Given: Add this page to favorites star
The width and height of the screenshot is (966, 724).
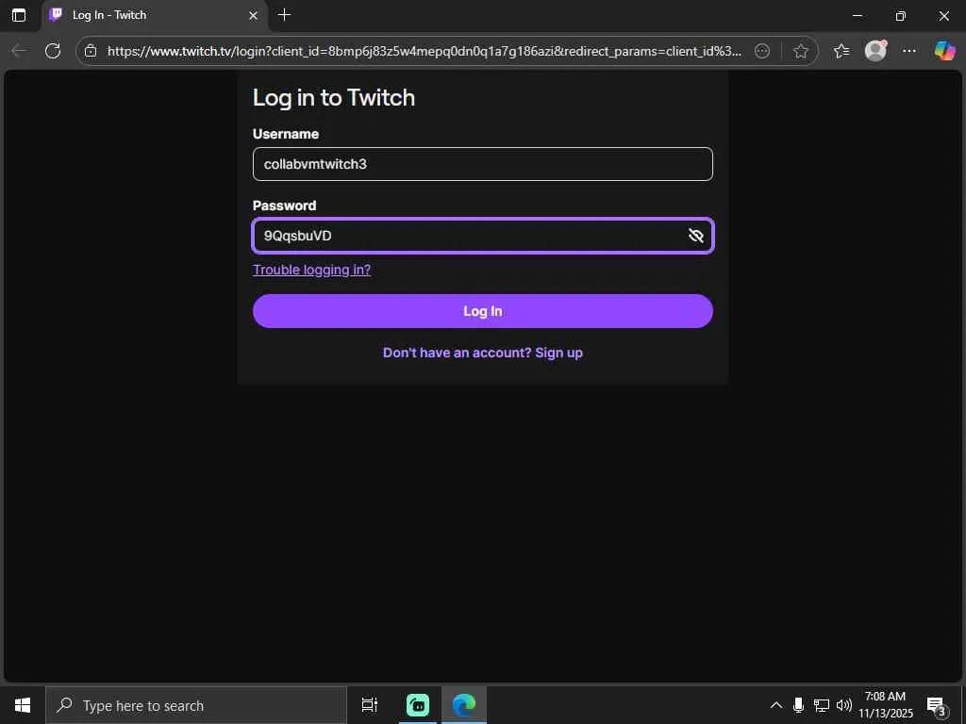Looking at the screenshot, I should click(800, 51).
